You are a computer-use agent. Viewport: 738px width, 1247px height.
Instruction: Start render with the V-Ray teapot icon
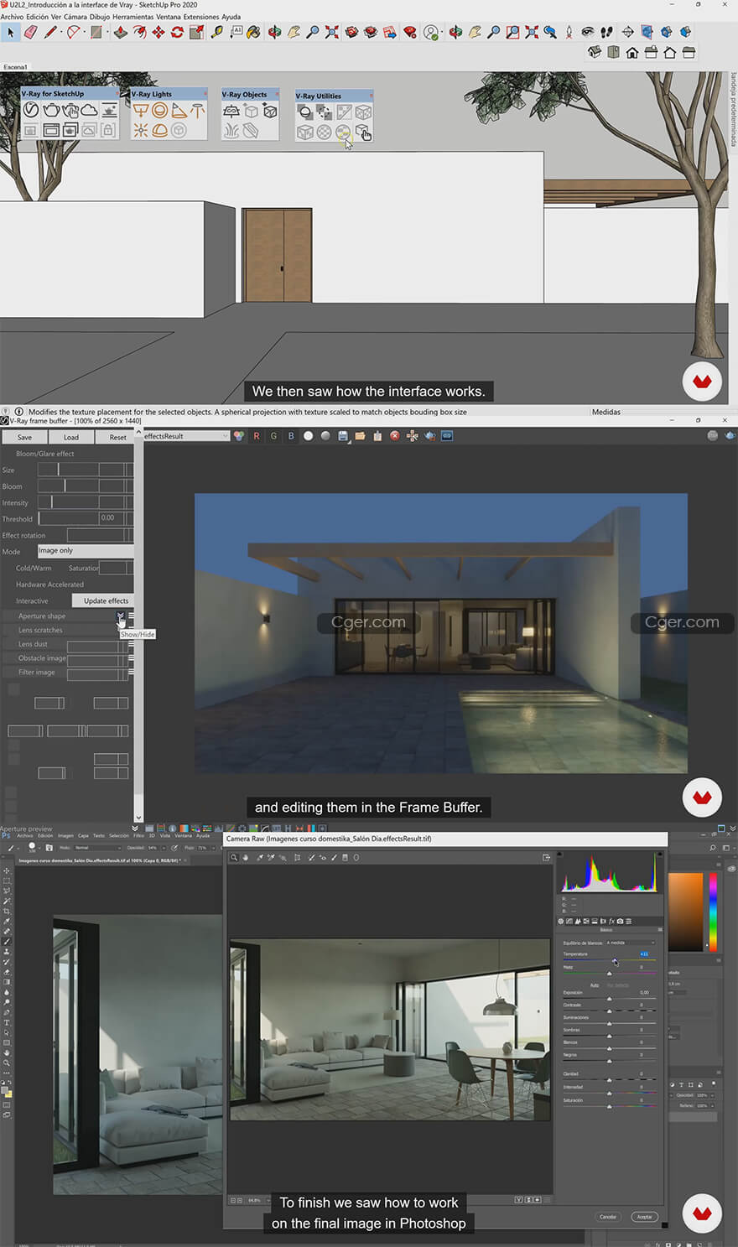pyautogui.click(x=50, y=111)
